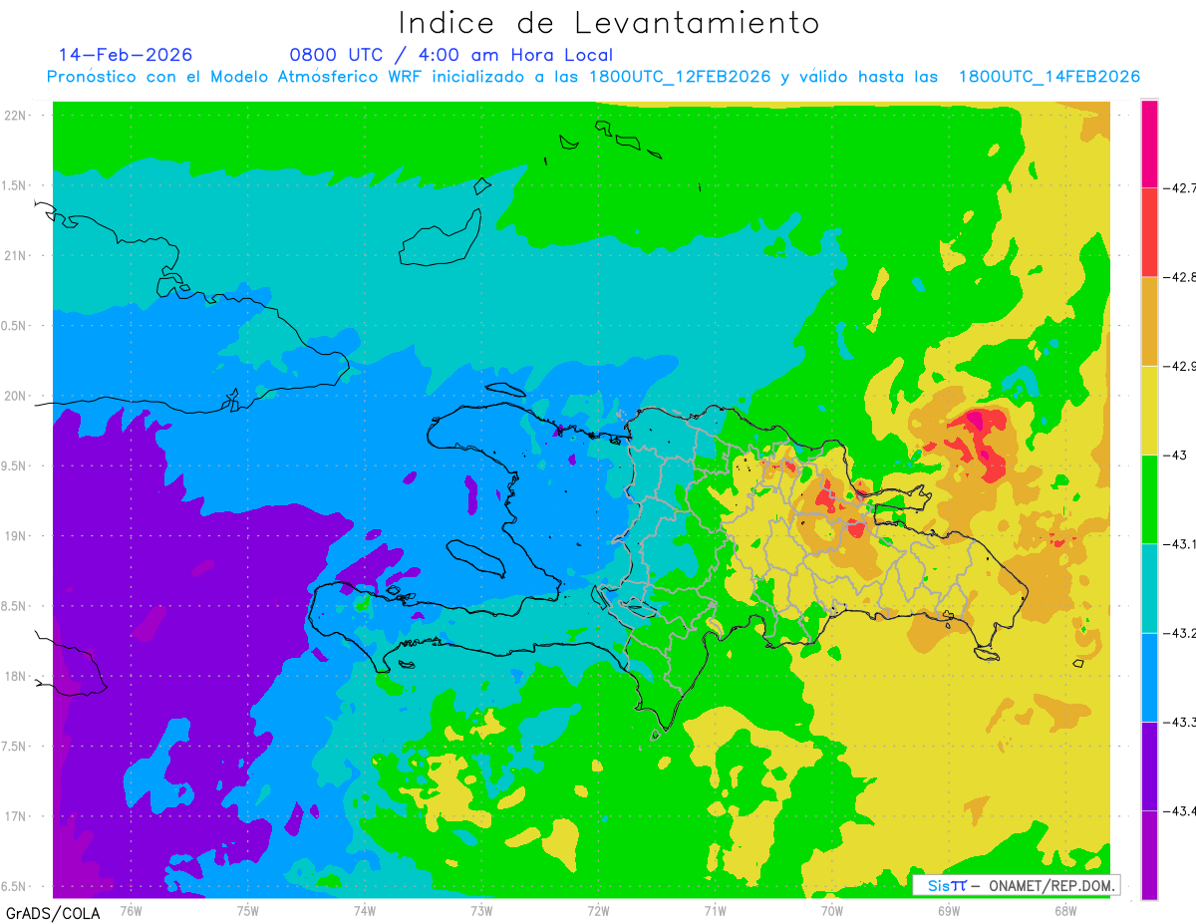The width and height of the screenshot is (1196, 924).
Task: Click the '0800 UTC / 4:00 am Hora Local' text
Action: pos(451,55)
